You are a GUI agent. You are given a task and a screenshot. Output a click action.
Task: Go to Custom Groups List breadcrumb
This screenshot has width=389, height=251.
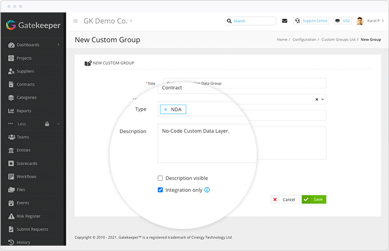338,39
